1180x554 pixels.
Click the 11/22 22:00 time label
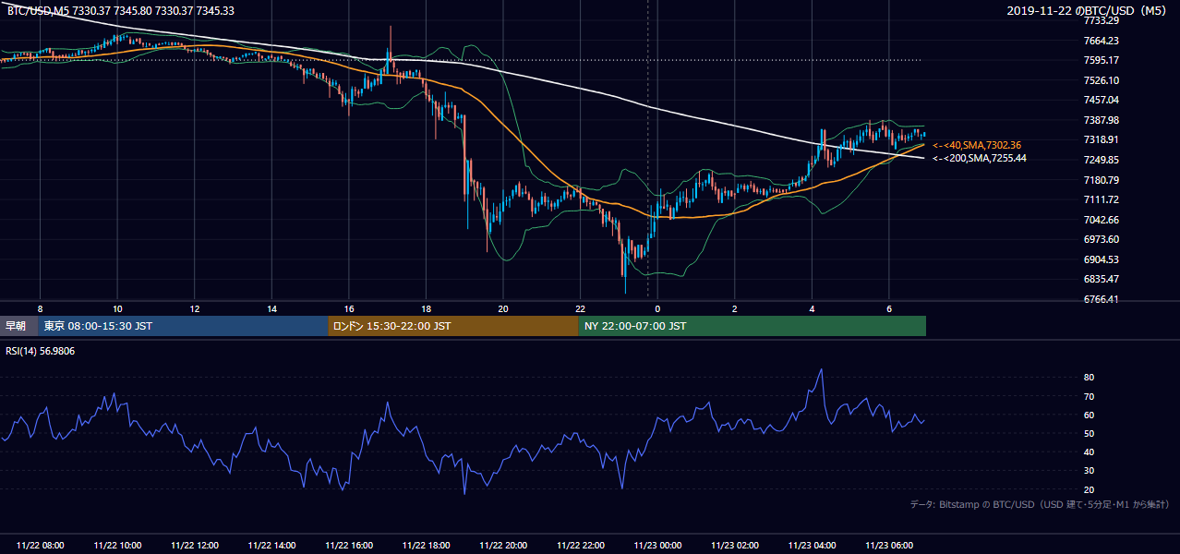pos(580,546)
